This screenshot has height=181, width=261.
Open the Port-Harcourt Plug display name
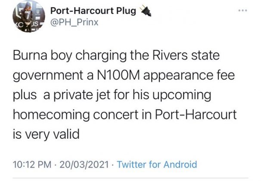click(93, 10)
